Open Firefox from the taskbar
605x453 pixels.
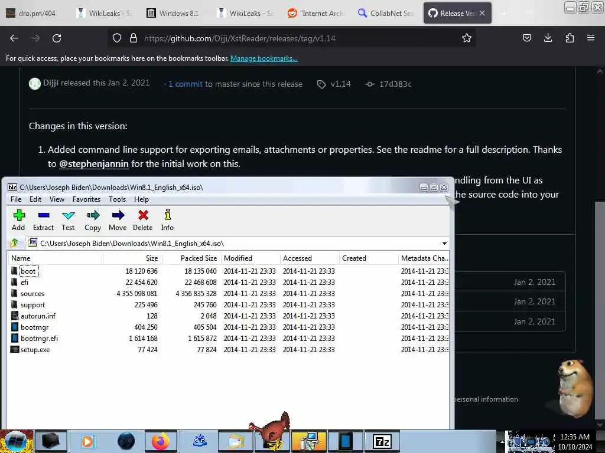coord(161,441)
